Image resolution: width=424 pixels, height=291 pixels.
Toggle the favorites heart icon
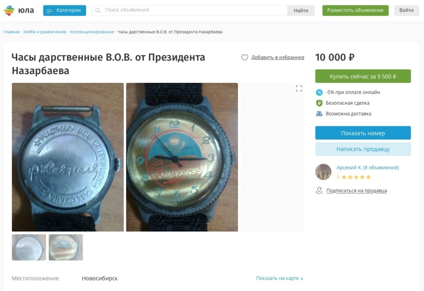(244, 58)
